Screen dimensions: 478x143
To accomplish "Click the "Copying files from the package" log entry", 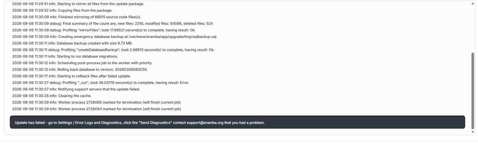I will 62,10.
